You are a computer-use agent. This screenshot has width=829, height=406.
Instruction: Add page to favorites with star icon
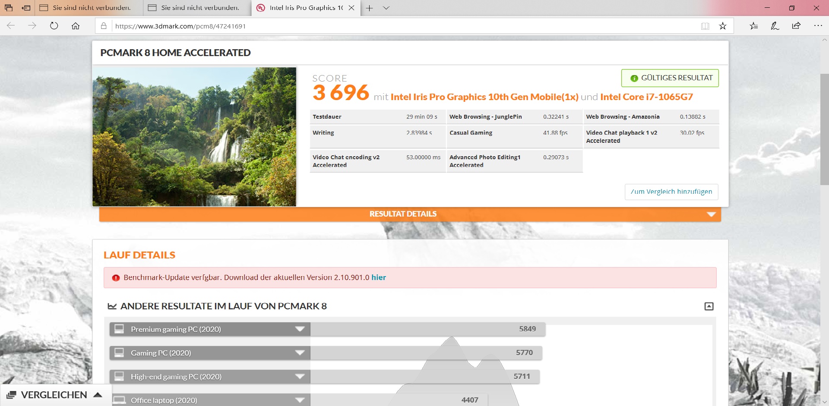(x=723, y=26)
